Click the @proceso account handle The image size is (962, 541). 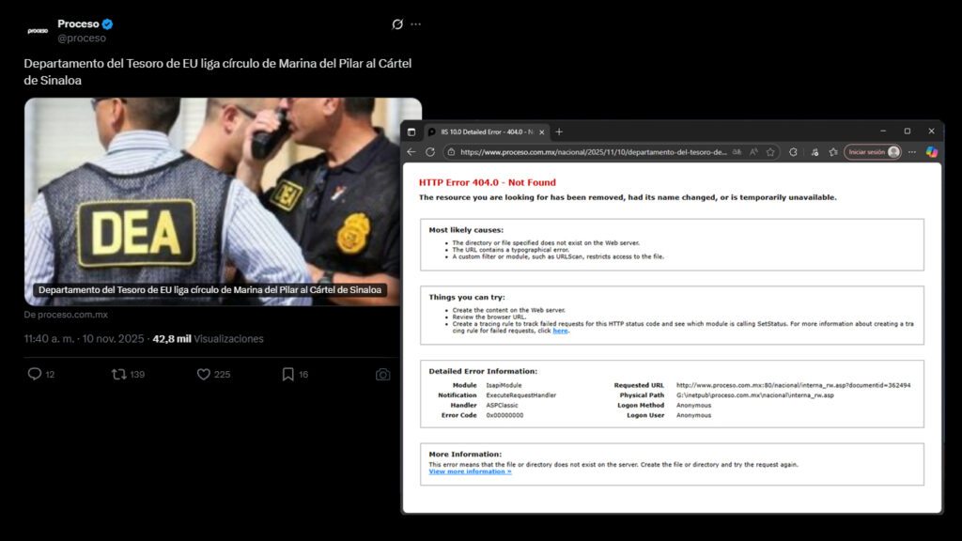82,39
